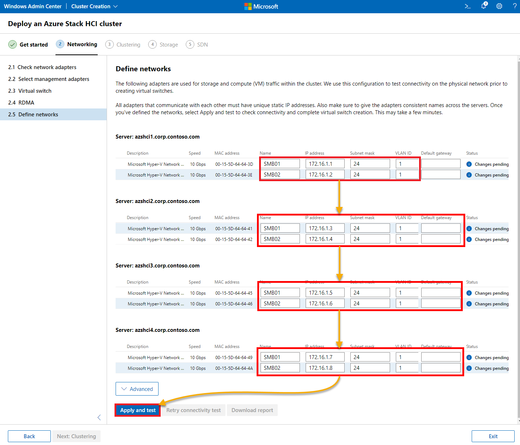
Task: Open the Cluster Creation dropdown
Action: tap(94, 6)
